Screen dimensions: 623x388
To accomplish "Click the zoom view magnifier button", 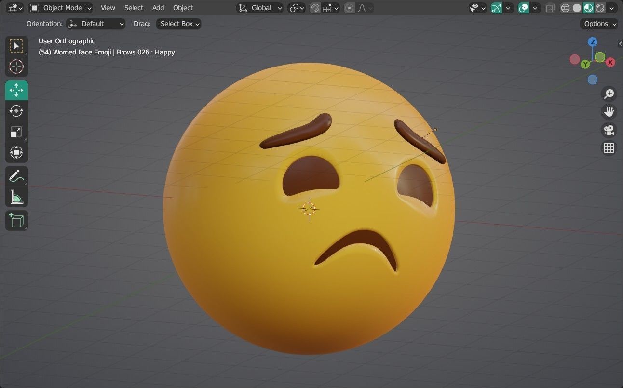I will 609,94.
